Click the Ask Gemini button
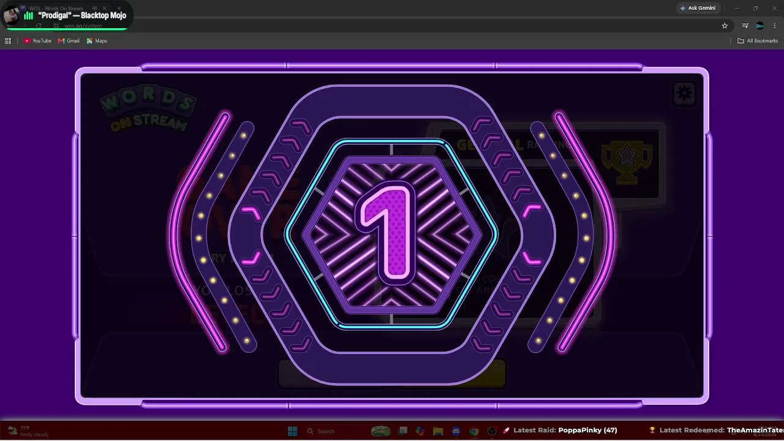This screenshot has width=784, height=441. (x=698, y=8)
